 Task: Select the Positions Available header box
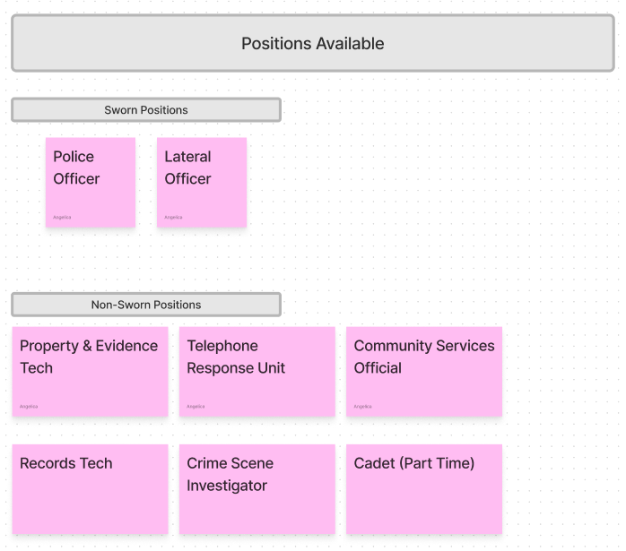[x=313, y=43]
